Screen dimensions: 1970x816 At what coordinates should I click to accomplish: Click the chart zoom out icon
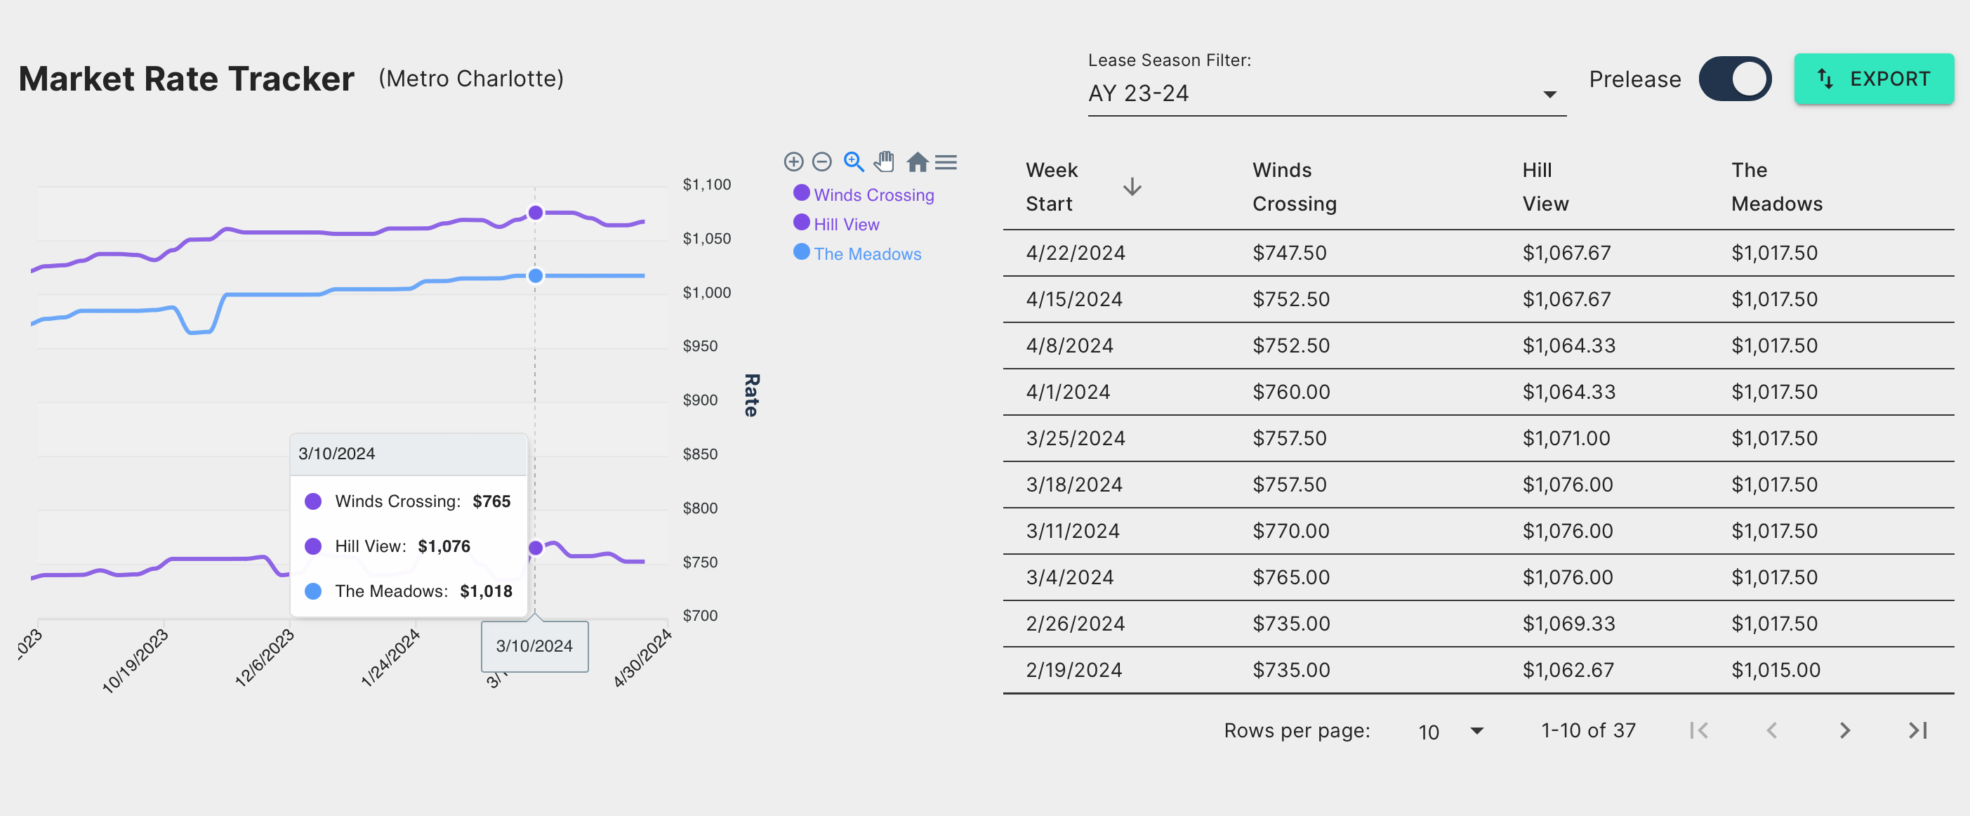[821, 162]
